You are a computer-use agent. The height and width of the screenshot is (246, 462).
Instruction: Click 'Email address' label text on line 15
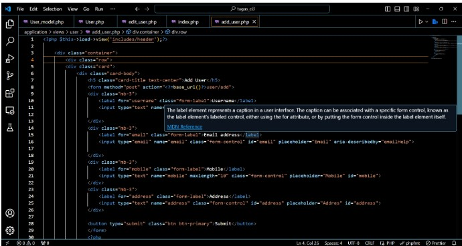click(221, 135)
